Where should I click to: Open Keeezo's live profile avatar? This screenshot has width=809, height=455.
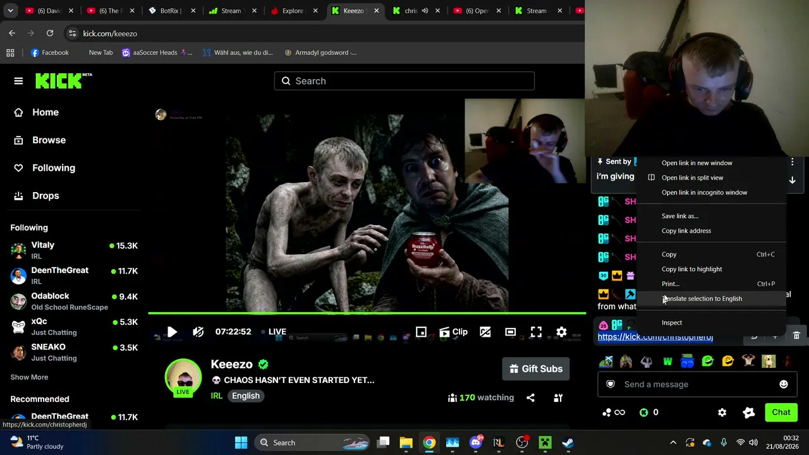[x=183, y=378]
